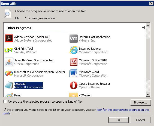Click the Adobe Systems Incorporated publisher text

click(34, 40)
